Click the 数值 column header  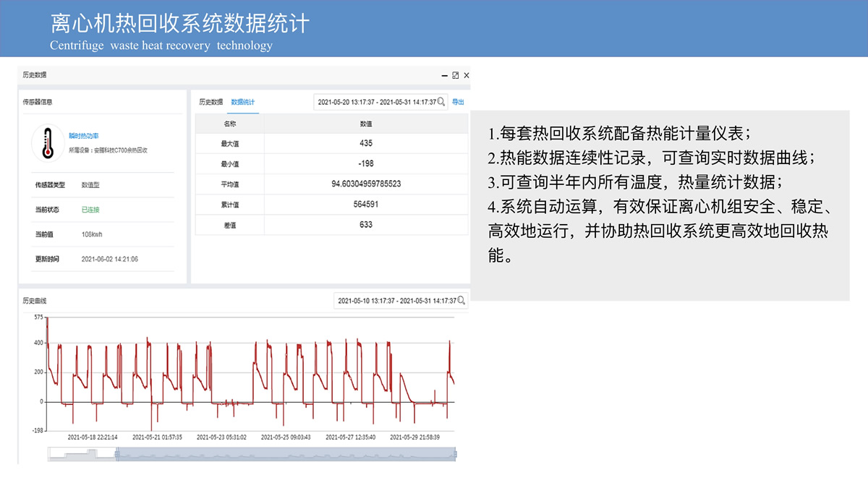click(x=366, y=124)
